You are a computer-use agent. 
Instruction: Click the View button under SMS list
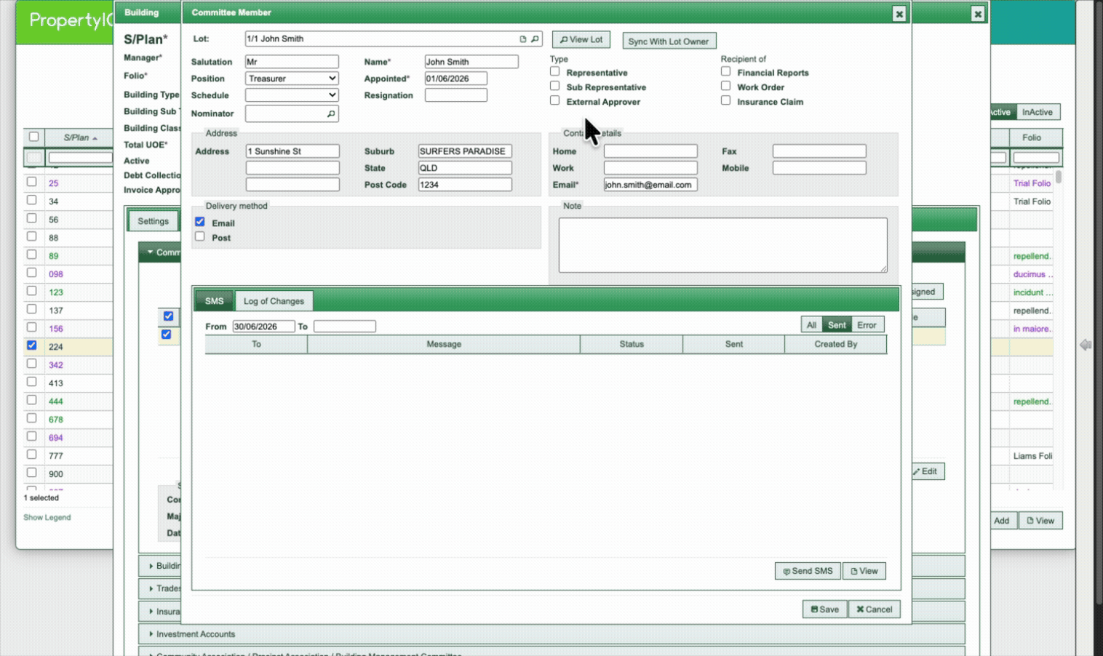[x=864, y=571]
